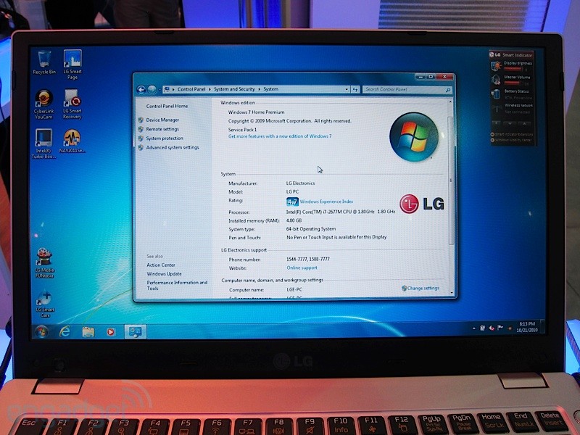Screen dimensions: 580x435
Task: Click the up arrow button in Smart Indicator
Action: [524, 123]
